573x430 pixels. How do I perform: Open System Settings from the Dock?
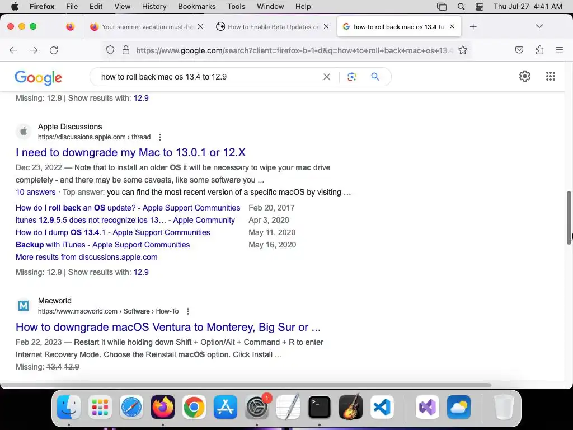pos(257,407)
